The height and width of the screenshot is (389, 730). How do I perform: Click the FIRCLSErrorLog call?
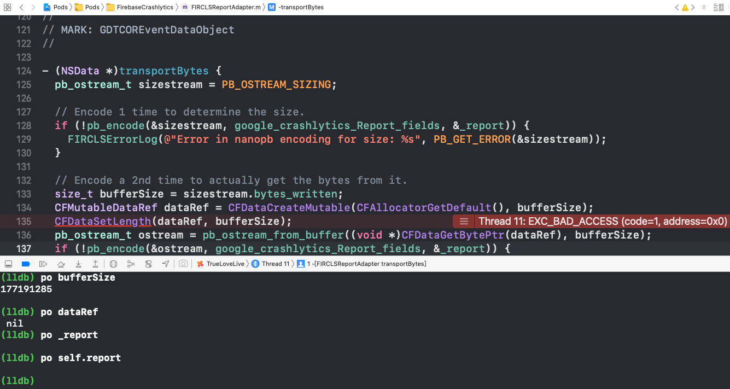coord(113,139)
